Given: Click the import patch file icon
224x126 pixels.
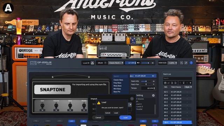Looking at the screenshot, I should click(172, 83).
